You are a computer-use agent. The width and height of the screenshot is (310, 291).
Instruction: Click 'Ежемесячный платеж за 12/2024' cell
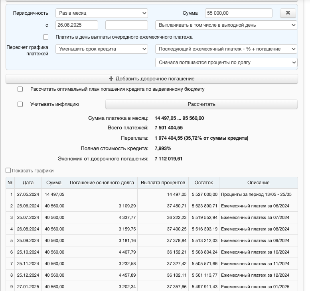259,275
